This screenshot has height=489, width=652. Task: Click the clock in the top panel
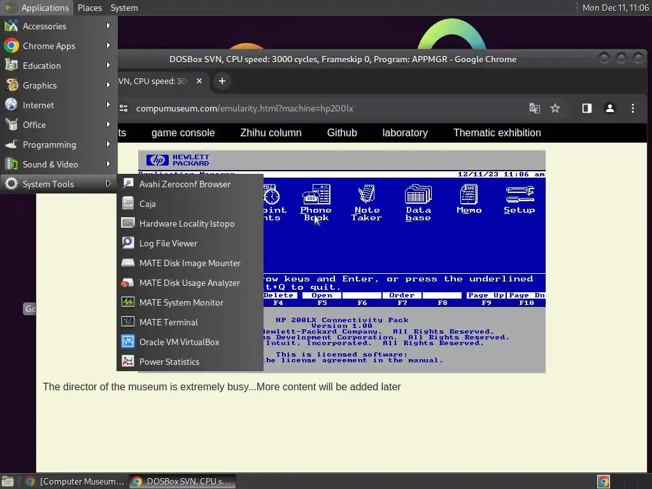(x=615, y=8)
